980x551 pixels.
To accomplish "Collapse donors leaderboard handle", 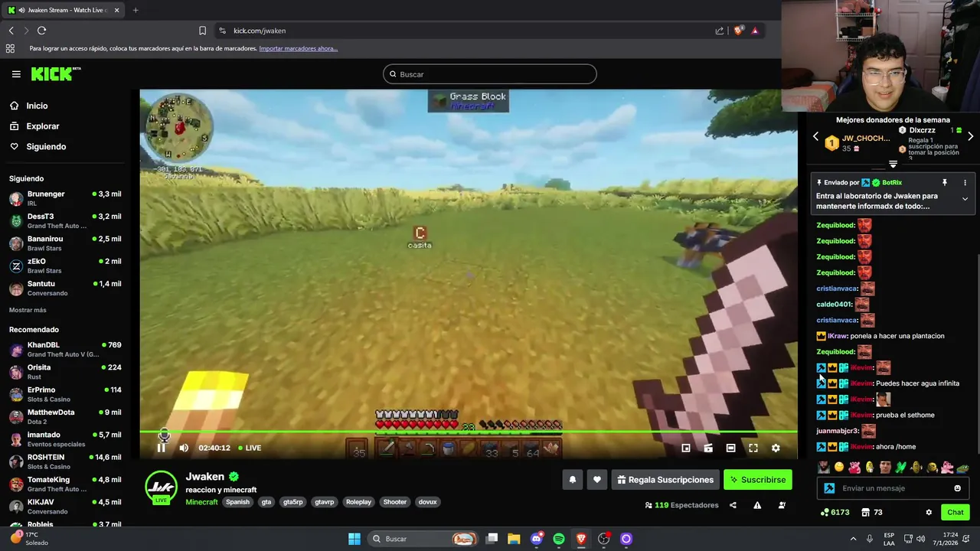I will [893, 164].
